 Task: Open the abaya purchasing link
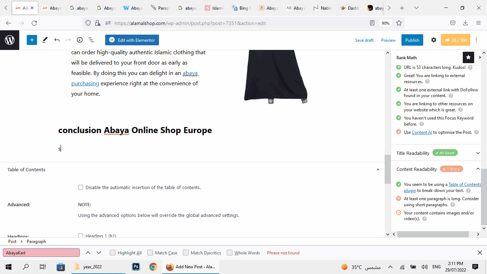(x=85, y=83)
